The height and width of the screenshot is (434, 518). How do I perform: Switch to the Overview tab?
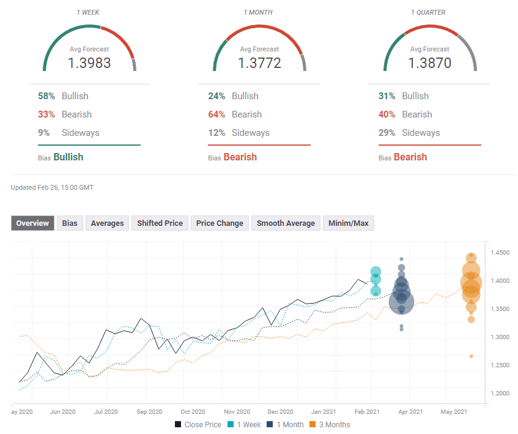(x=32, y=223)
